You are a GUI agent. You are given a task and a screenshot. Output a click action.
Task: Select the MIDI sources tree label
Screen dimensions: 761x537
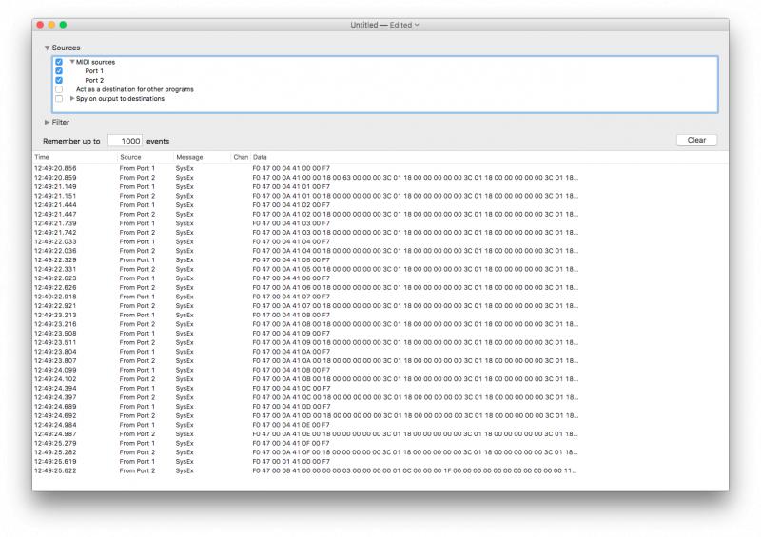[96, 62]
